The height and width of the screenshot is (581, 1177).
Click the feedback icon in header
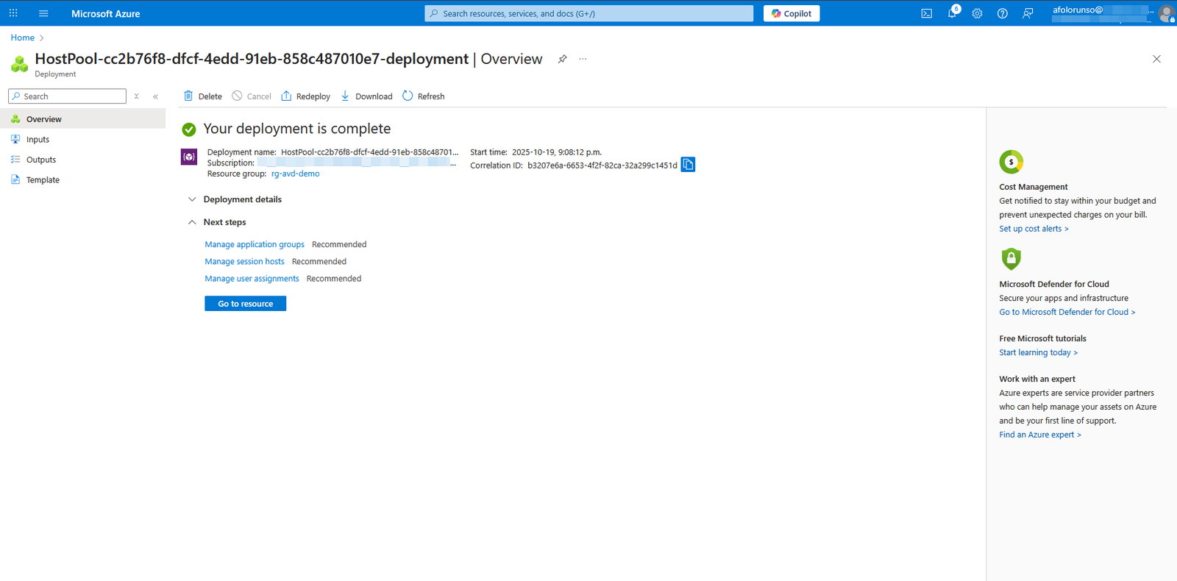tap(1028, 13)
